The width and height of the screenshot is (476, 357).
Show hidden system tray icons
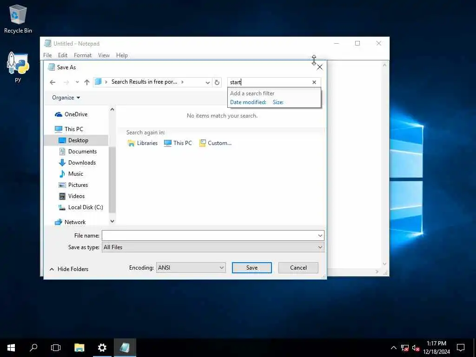(x=393, y=348)
